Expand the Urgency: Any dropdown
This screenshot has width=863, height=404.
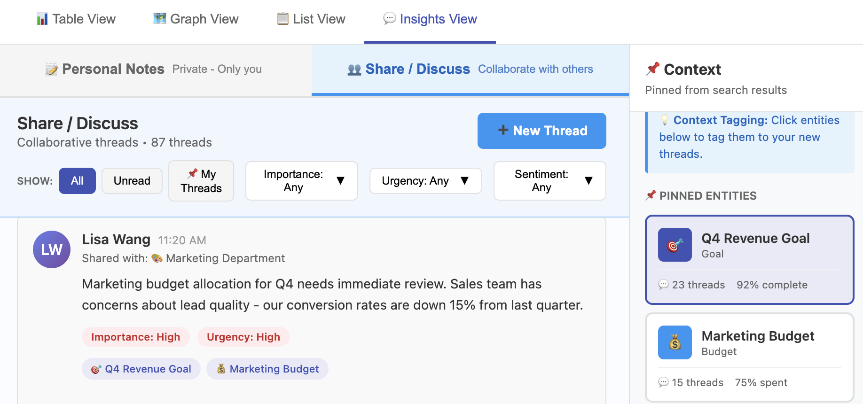coord(425,181)
